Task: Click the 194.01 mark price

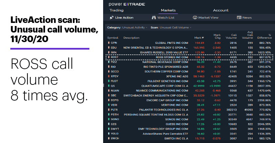Action: (200, 43)
